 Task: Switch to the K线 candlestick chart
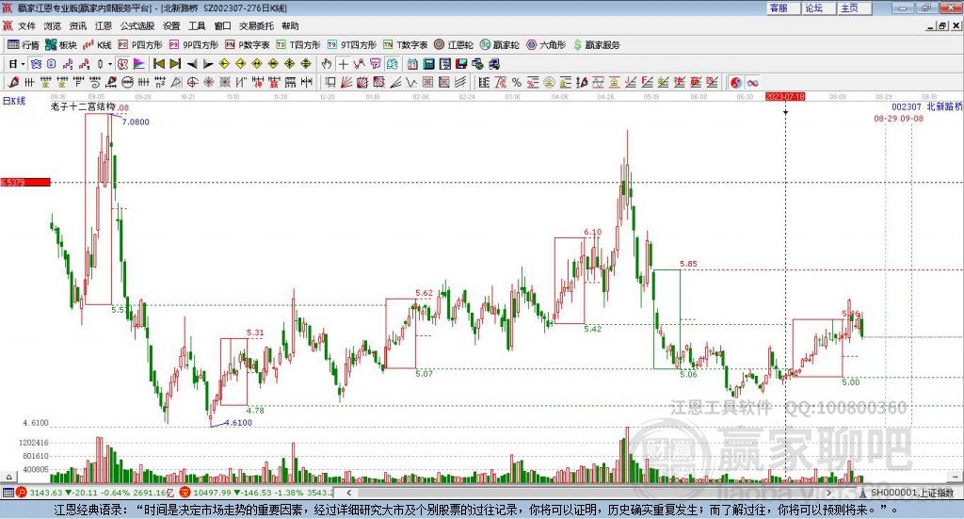pyautogui.click(x=97, y=45)
